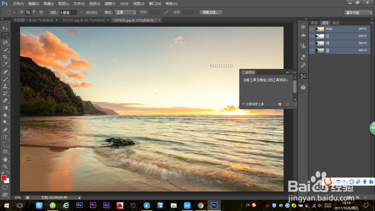375x211 pixels.
Task: Toggle the 仅限当前工具 checkbox
Action: pos(243,104)
